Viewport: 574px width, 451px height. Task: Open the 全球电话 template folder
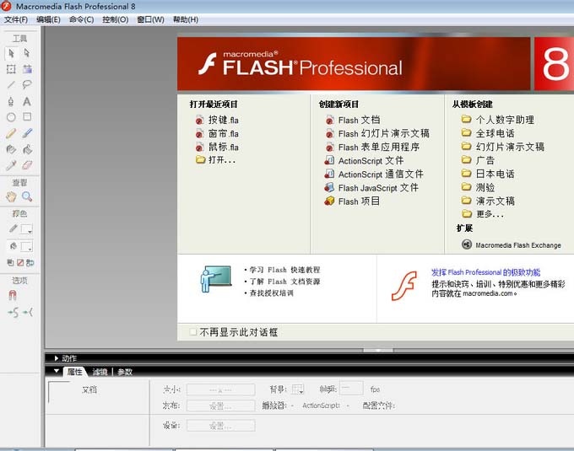488,133
